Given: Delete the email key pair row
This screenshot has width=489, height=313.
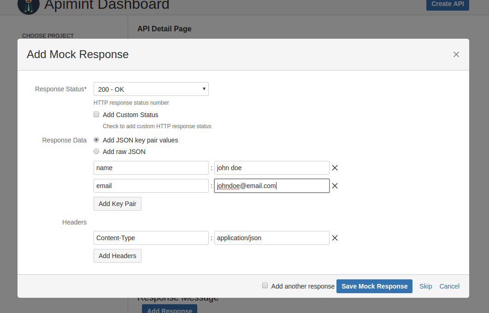Looking at the screenshot, I should (x=335, y=186).
